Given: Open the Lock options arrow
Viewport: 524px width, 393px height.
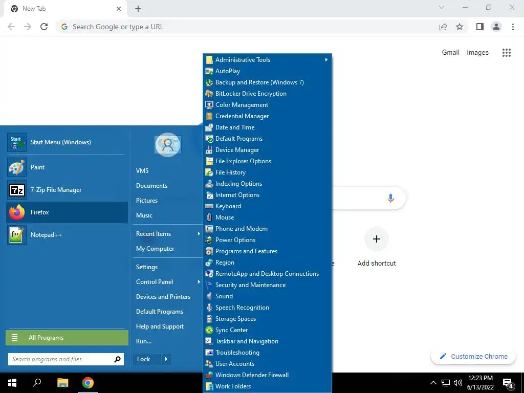Looking at the screenshot, I should pyautogui.click(x=166, y=359).
